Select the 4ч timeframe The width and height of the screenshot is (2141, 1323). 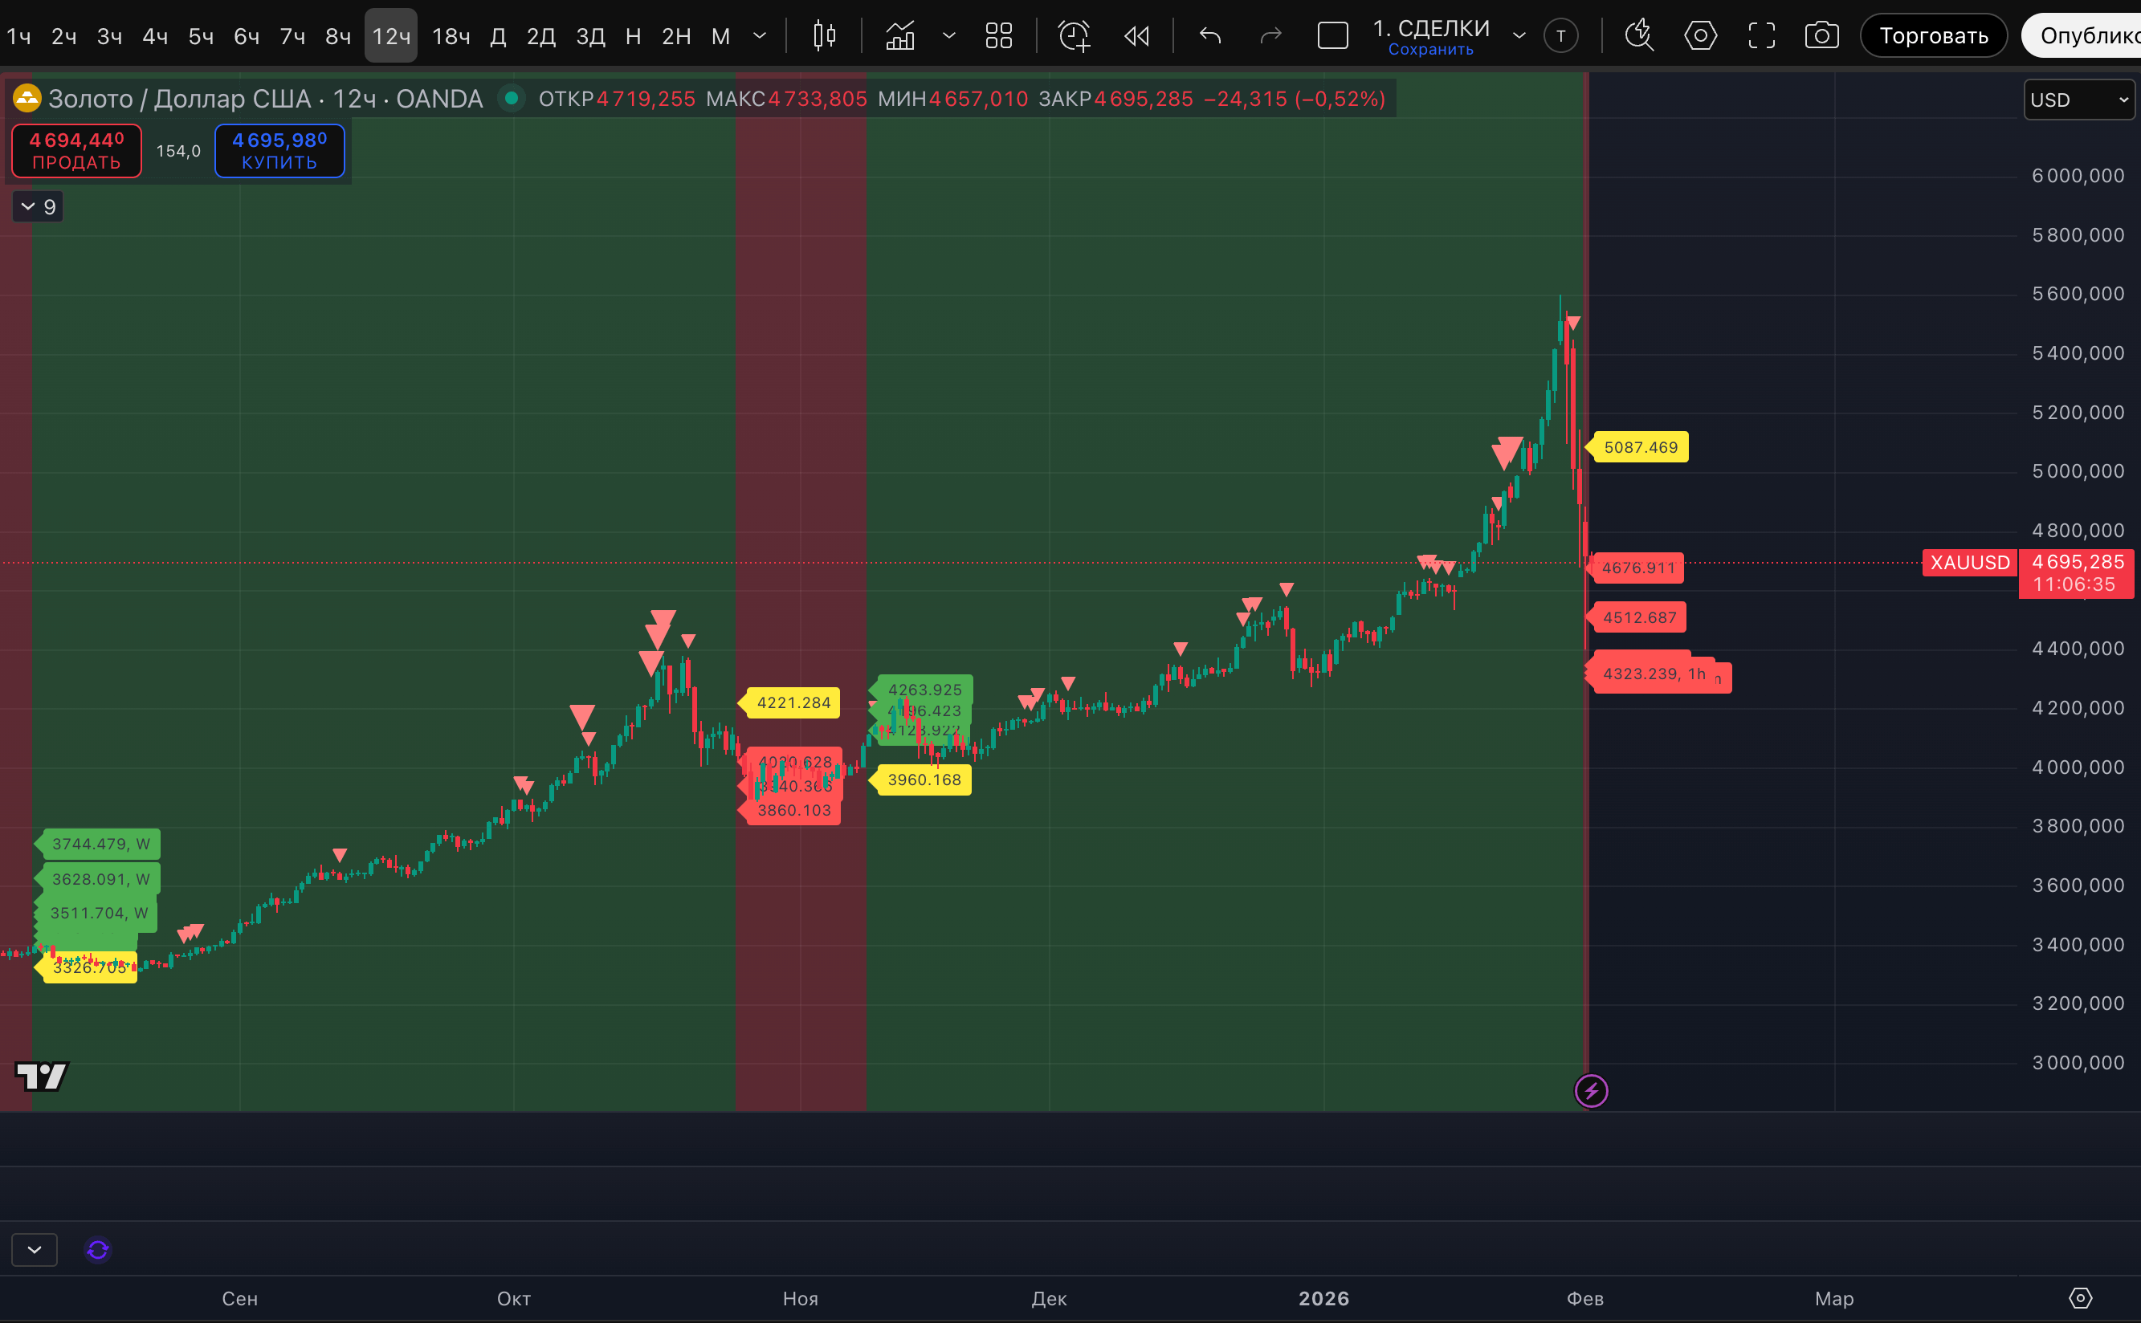click(155, 36)
